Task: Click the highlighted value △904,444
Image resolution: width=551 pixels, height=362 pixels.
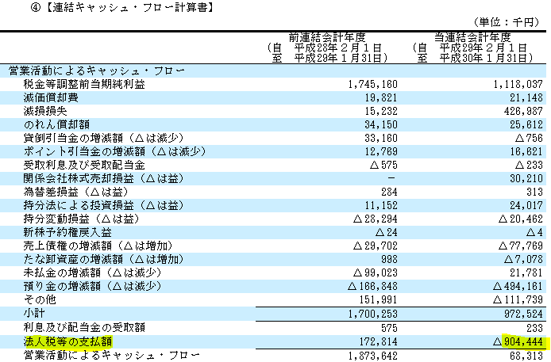Action: (x=518, y=341)
